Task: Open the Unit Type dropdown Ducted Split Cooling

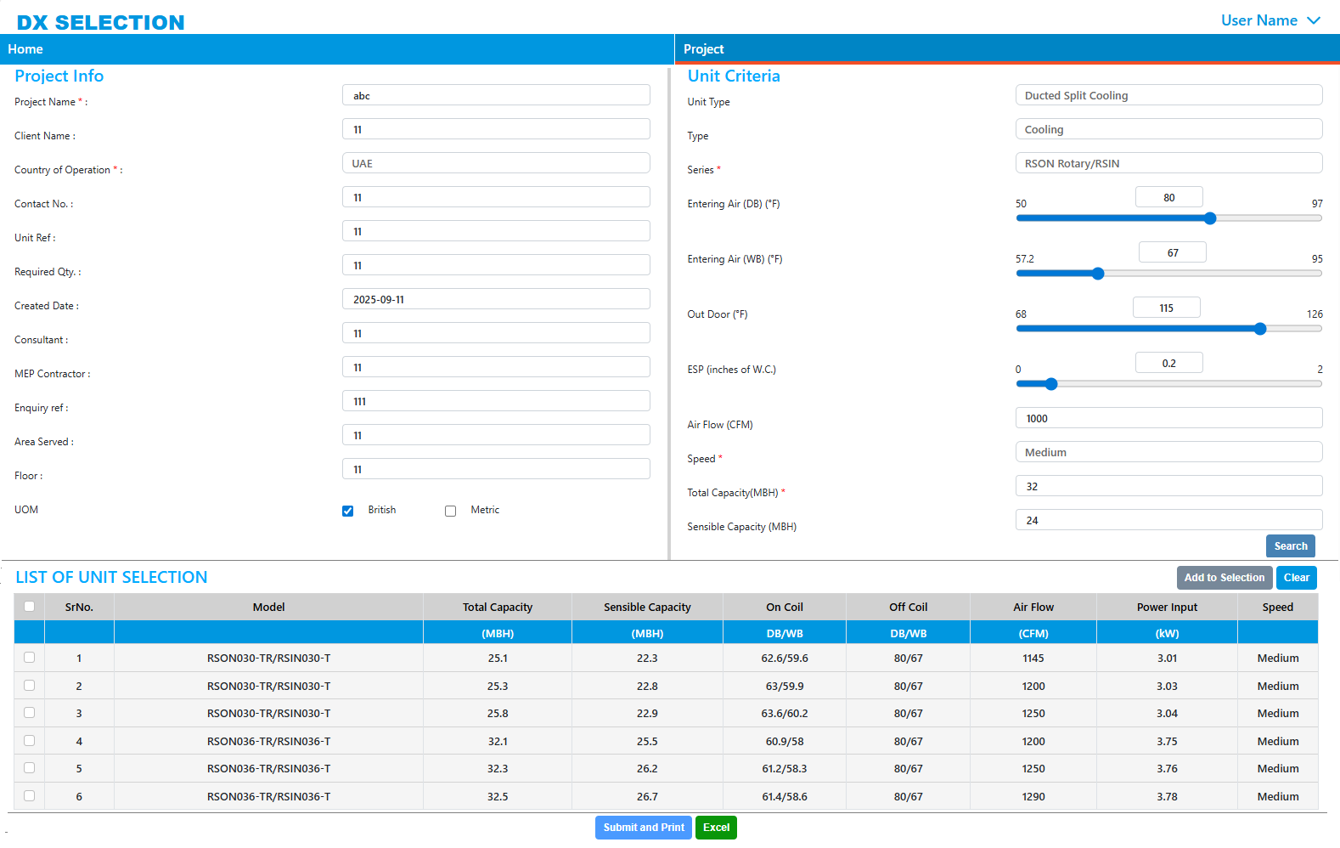Action: (x=1168, y=95)
